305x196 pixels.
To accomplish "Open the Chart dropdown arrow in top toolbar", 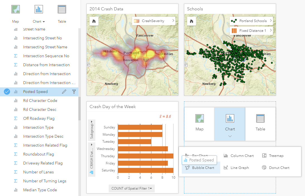I will (44, 21).
